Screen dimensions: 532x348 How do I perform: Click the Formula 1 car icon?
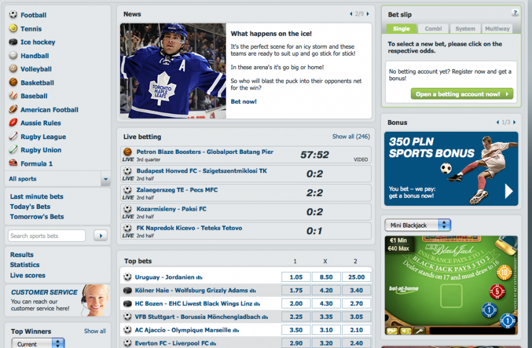click(13, 163)
